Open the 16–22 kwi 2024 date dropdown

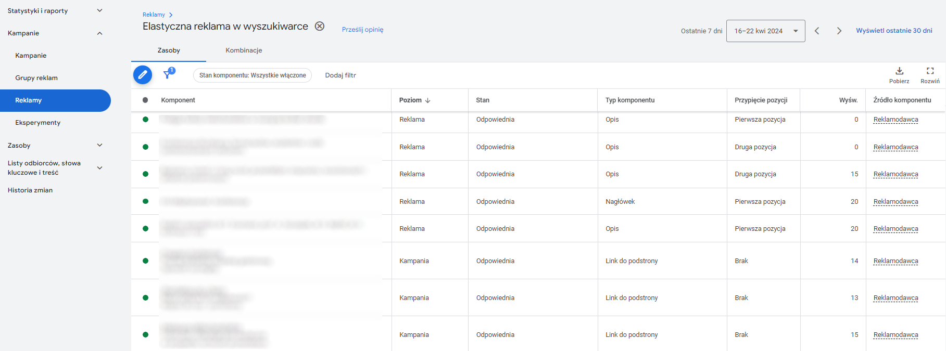(765, 31)
